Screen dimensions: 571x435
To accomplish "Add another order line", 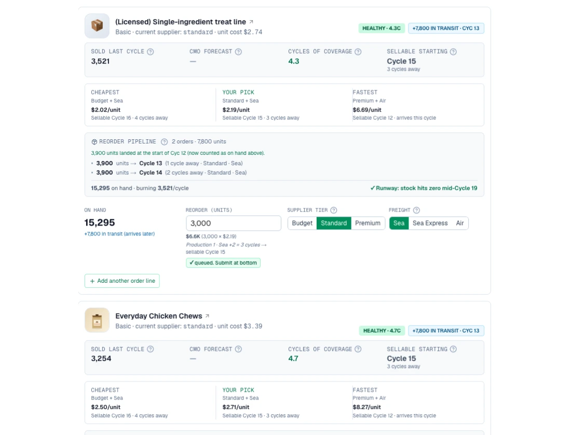I will coord(122,281).
